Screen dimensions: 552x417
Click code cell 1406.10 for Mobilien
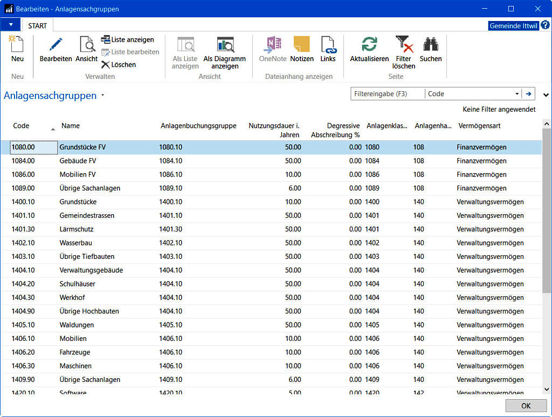(23, 338)
